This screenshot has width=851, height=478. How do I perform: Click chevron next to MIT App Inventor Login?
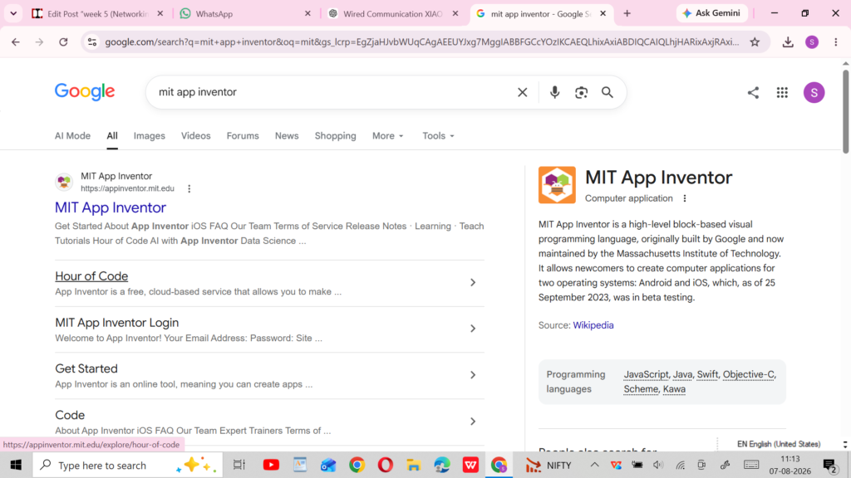pos(473,329)
